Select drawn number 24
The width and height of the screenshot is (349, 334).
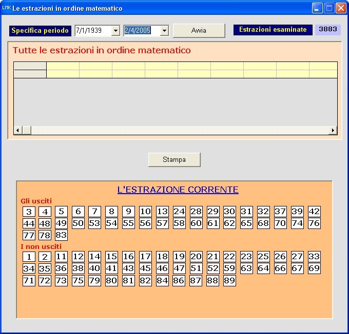click(179, 212)
